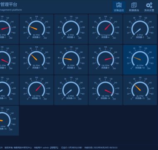Viewport: 158px width, 150px height.
Task: Select the partially visible detector 1 gauge
Action: point(9,29)
